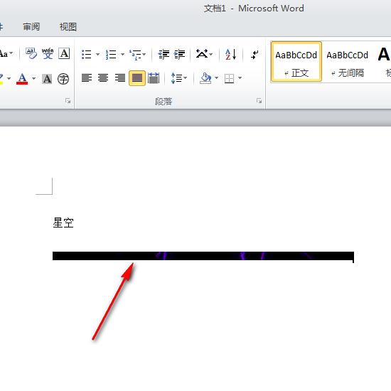
Task: Toggle show paragraph marks icon
Action: pos(255,54)
